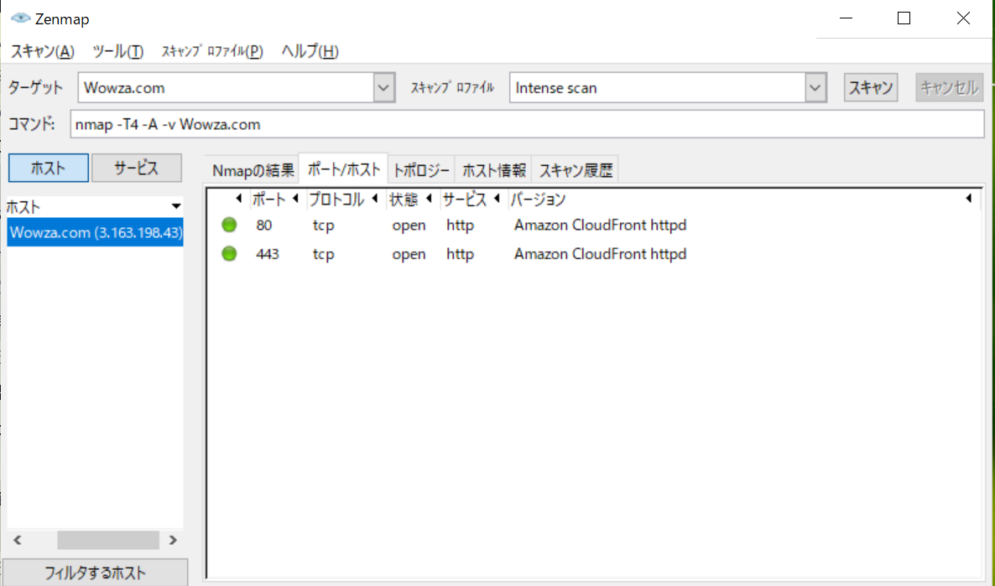Click open state in port 80 row

409,226
